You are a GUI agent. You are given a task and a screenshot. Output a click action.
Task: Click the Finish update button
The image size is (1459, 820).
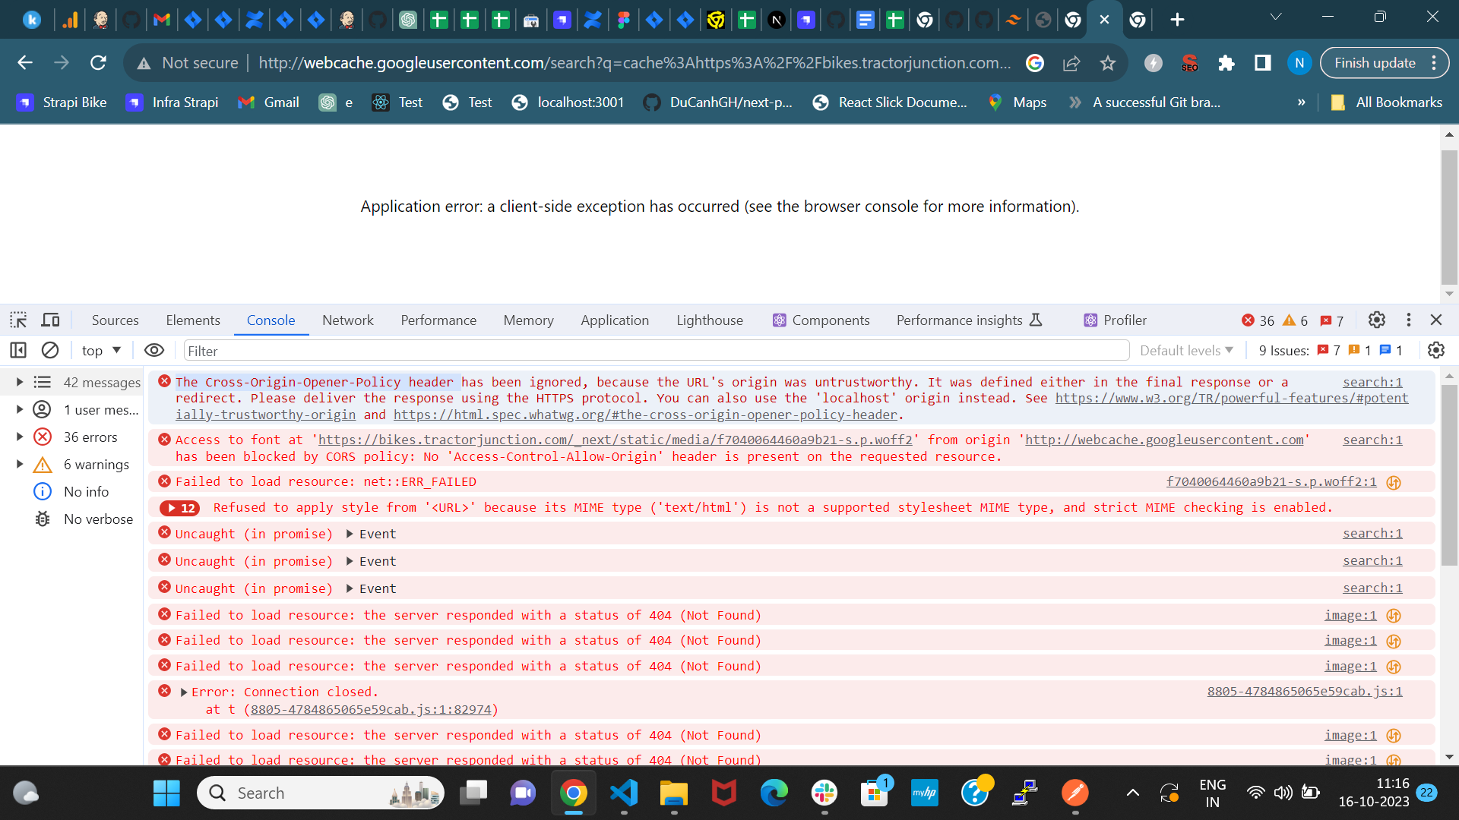coord(1375,62)
